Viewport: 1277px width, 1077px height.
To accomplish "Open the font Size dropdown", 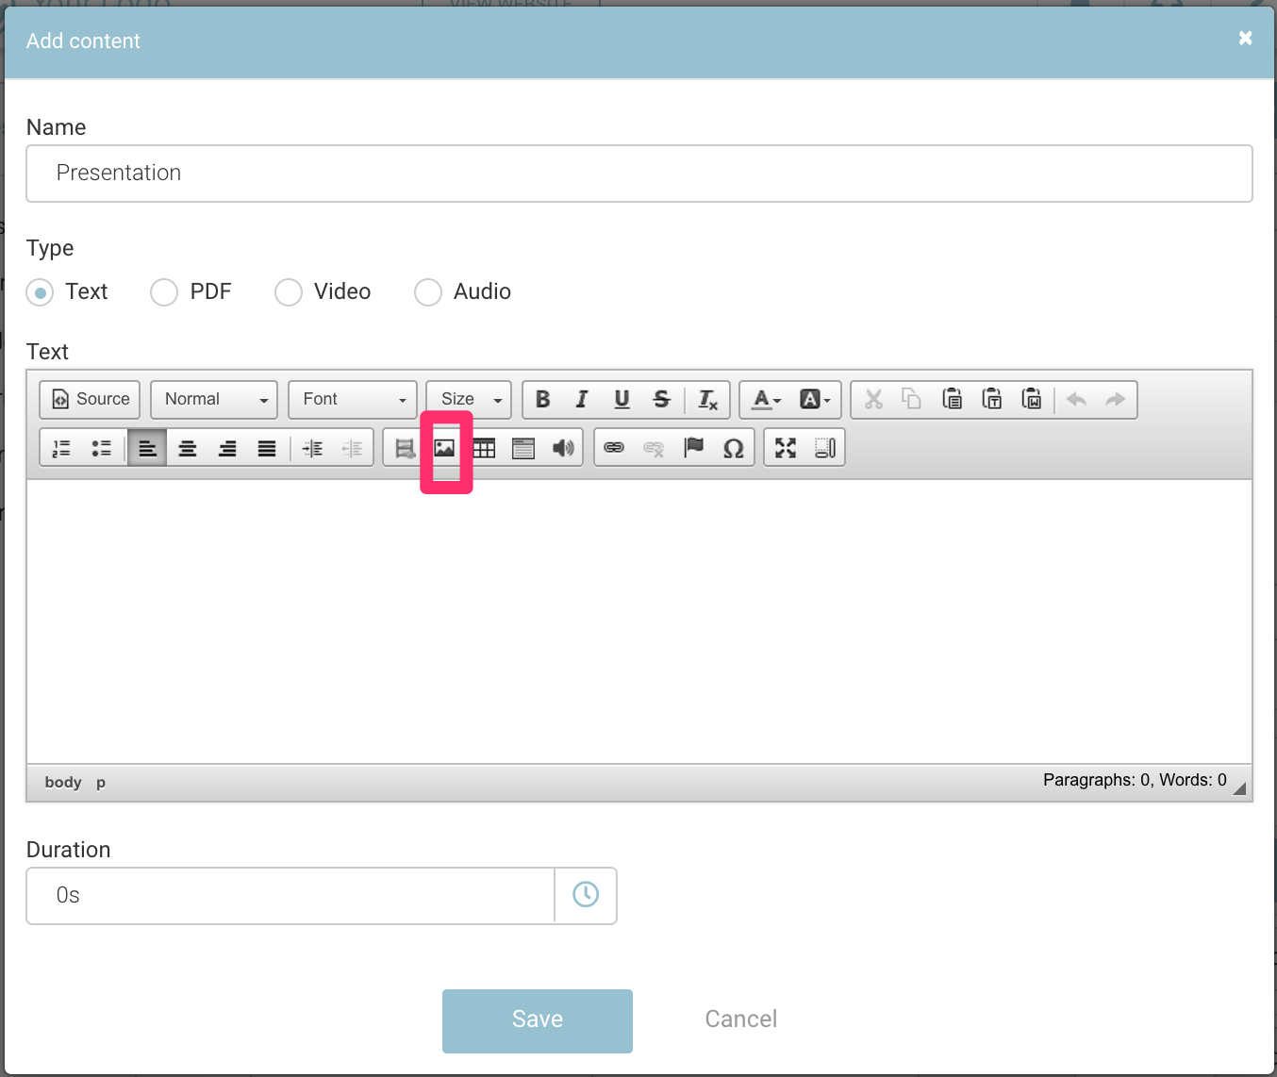I will [x=469, y=399].
